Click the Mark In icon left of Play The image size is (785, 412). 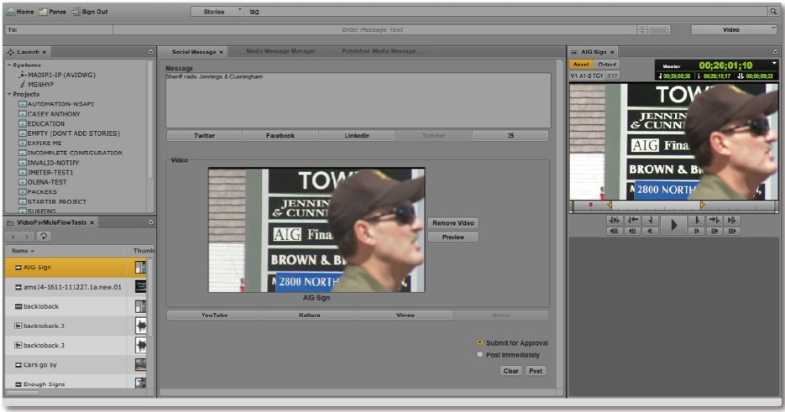coord(650,221)
